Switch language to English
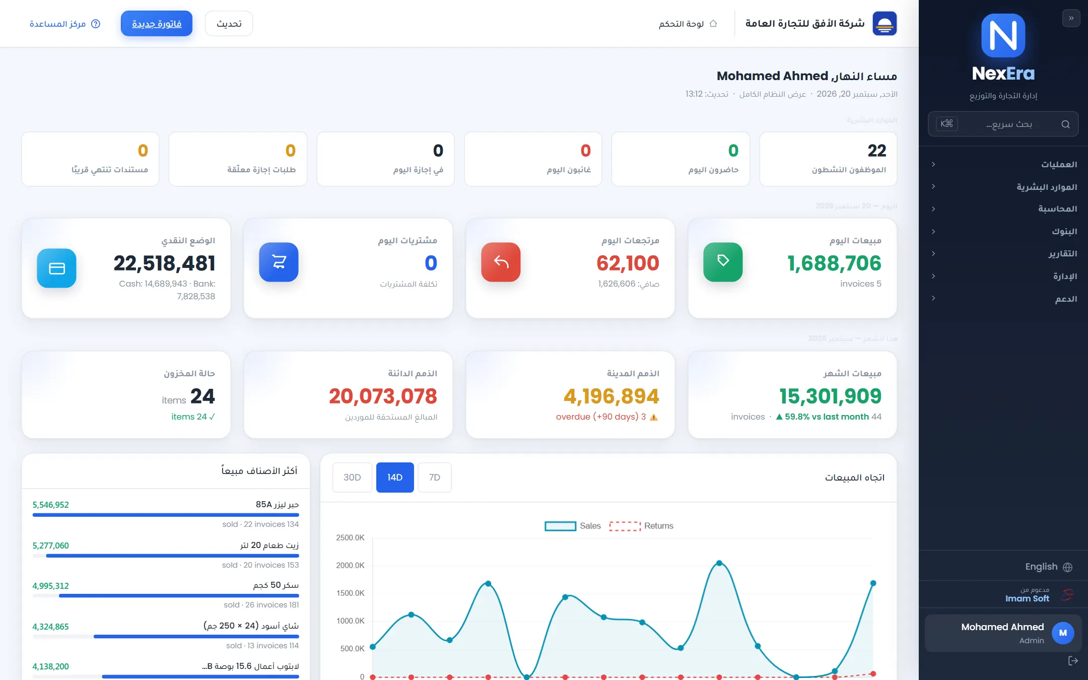The height and width of the screenshot is (680, 1088). click(1048, 567)
